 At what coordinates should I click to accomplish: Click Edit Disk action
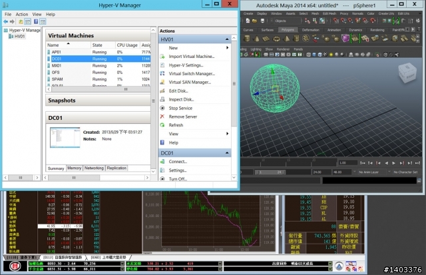[178, 91]
